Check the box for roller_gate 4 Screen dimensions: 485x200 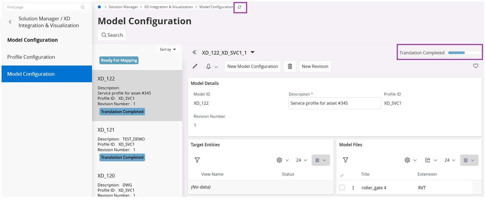(342, 187)
